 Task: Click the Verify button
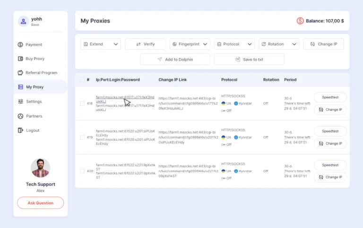[x=145, y=44]
